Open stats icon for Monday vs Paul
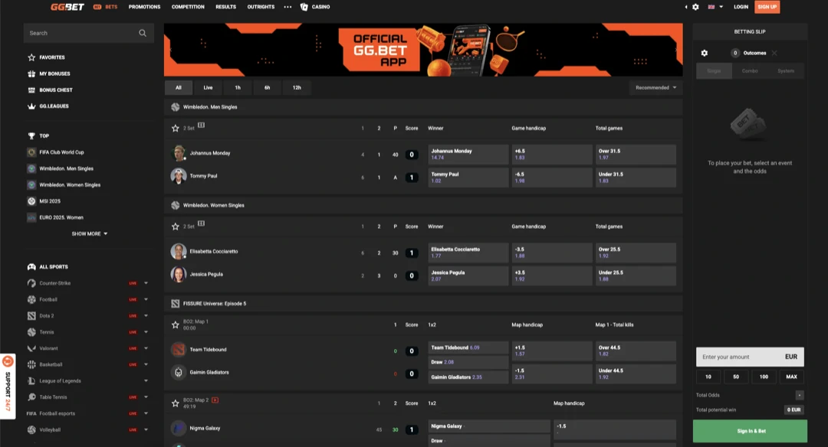The width and height of the screenshot is (828, 447). pos(201,126)
